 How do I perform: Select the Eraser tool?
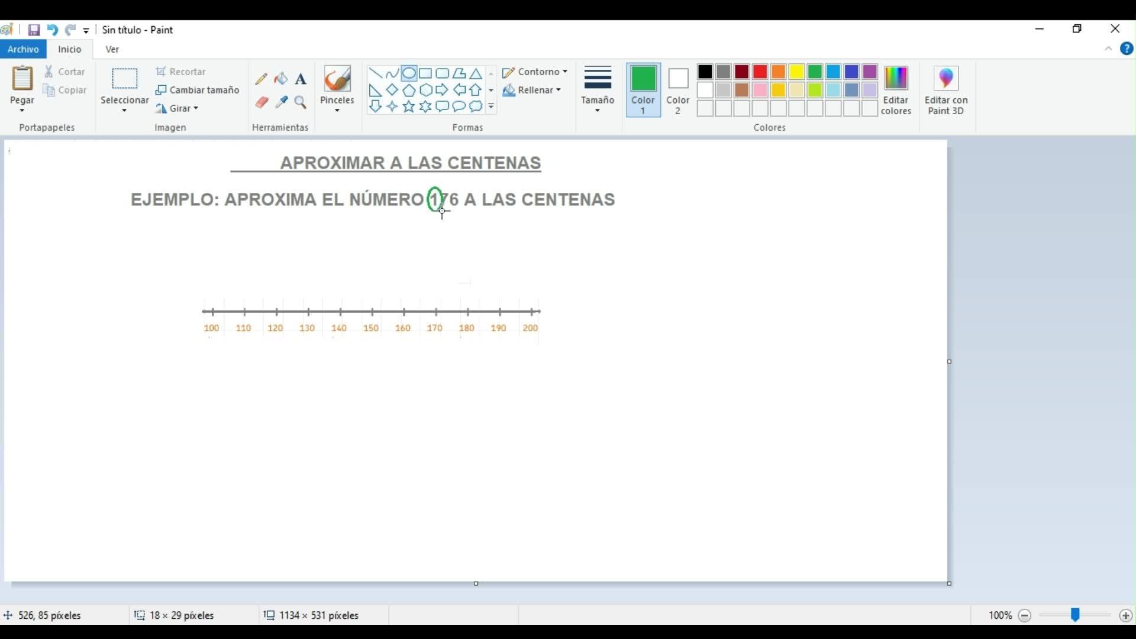coord(261,102)
